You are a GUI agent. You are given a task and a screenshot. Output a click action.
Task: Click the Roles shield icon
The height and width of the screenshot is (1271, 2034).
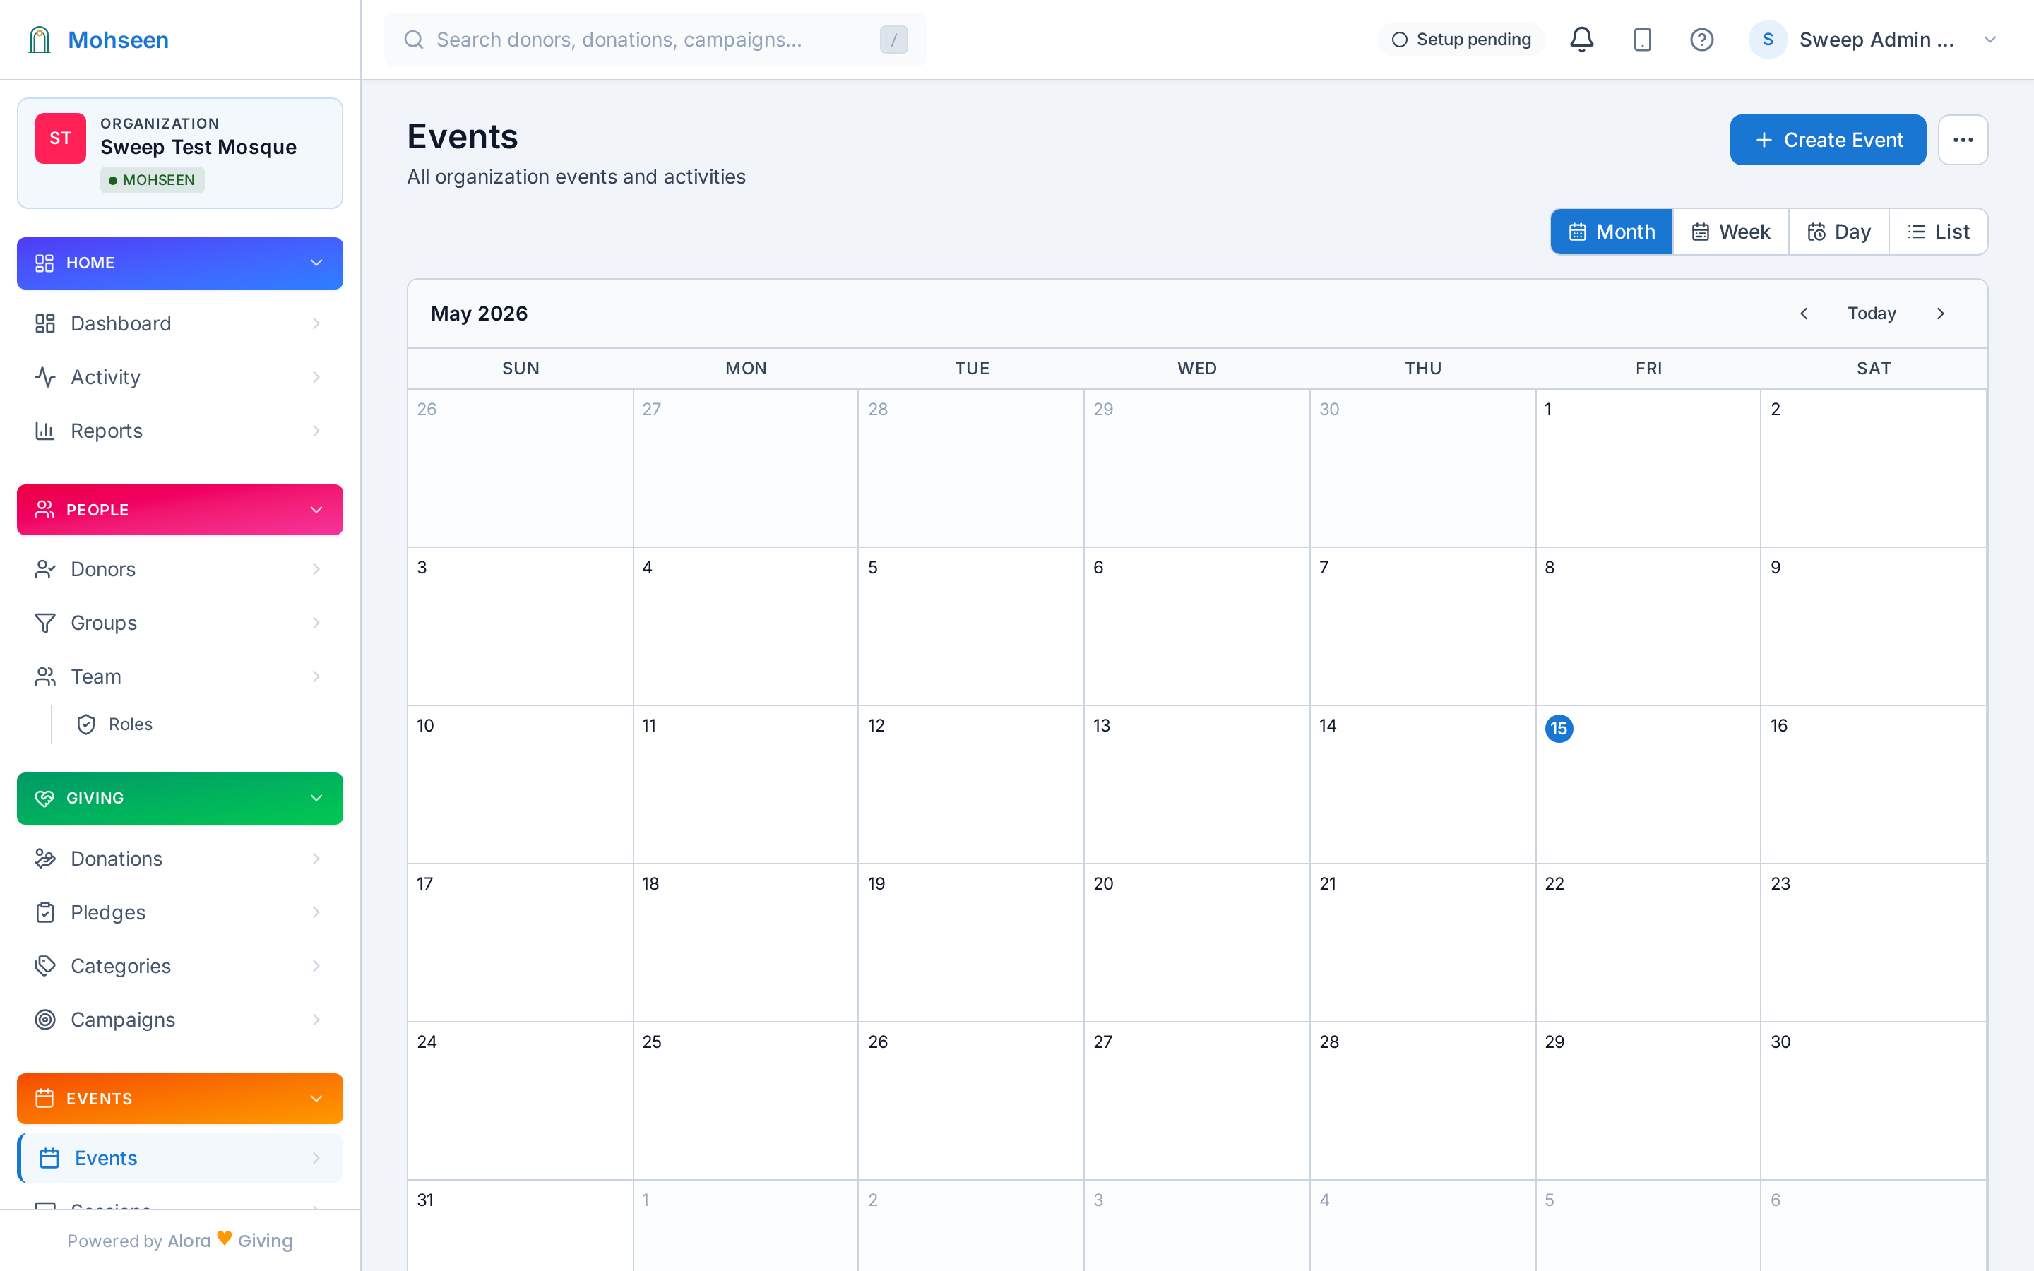pos(85,724)
